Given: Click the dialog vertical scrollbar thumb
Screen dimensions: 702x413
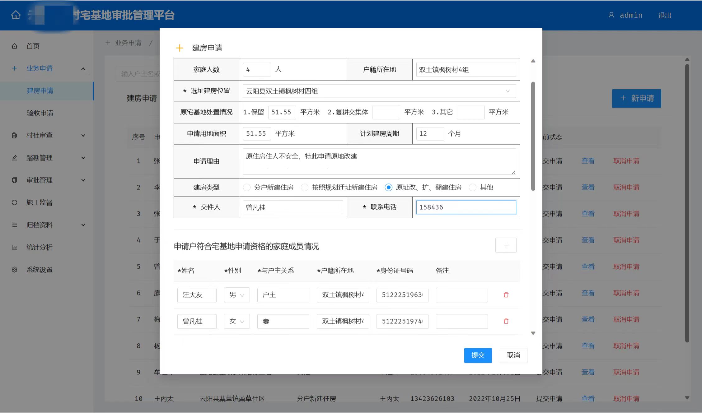Looking at the screenshot, I should click(533, 136).
